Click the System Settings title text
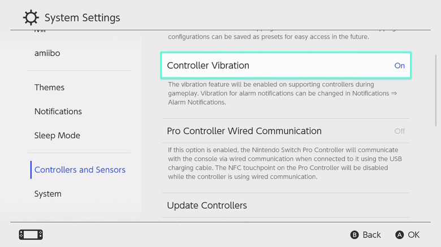This screenshot has height=247, width=441. 82,18
